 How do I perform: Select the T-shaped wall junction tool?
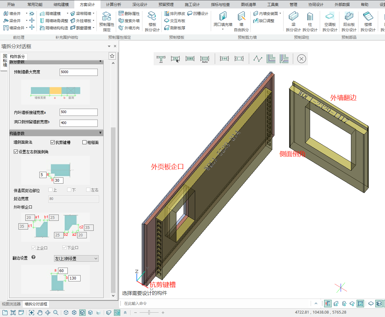pos(161,59)
